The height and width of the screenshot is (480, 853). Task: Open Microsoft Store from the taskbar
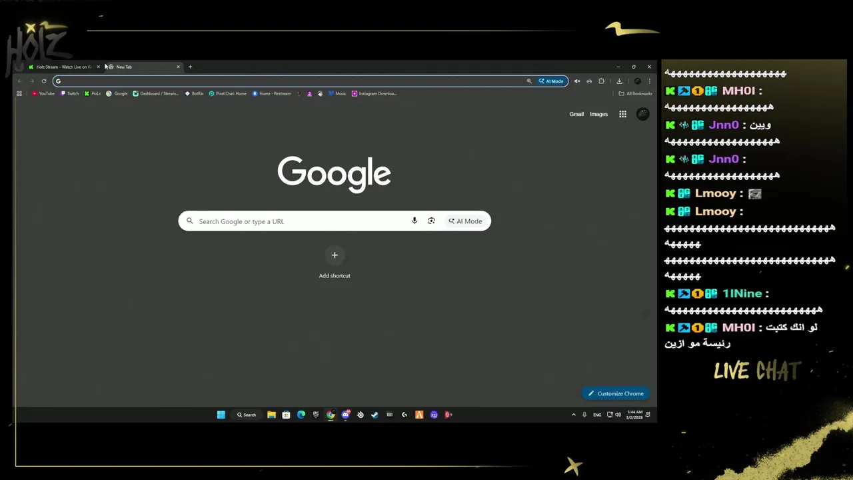pyautogui.click(x=286, y=415)
